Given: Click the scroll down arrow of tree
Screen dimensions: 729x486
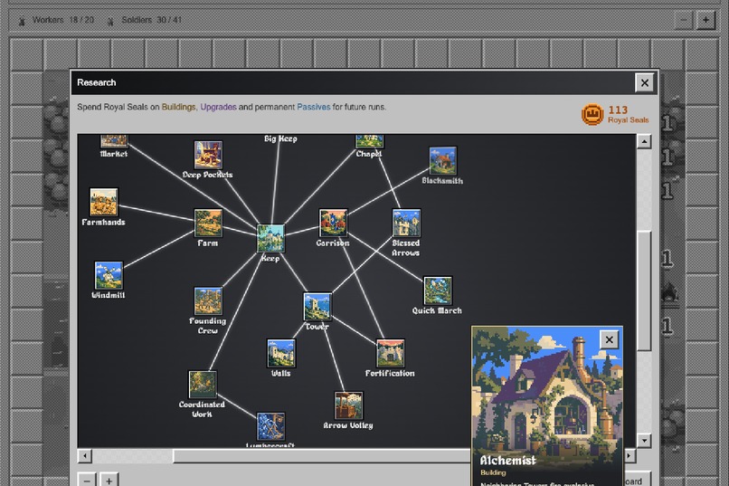Looking at the screenshot, I should [x=644, y=441].
